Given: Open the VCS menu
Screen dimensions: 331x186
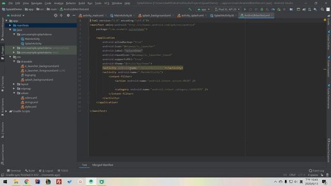Looking at the screenshot, I should point(107,3).
